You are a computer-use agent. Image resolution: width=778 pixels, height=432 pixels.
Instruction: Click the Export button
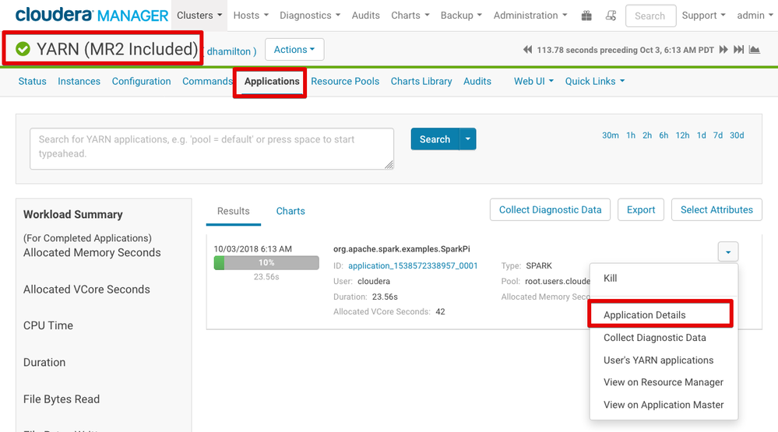click(x=641, y=210)
